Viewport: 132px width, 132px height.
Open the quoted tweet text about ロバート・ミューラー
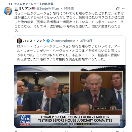click(x=69, y=53)
